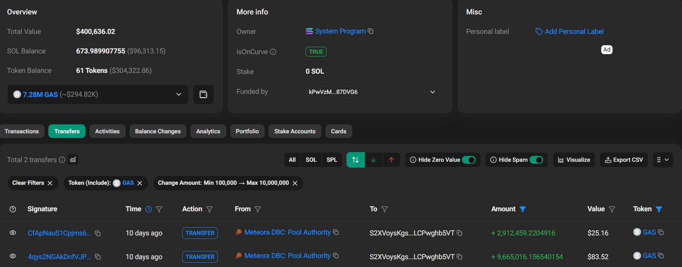Switch to the Balance Changes tab
682x267 pixels.
158,131
